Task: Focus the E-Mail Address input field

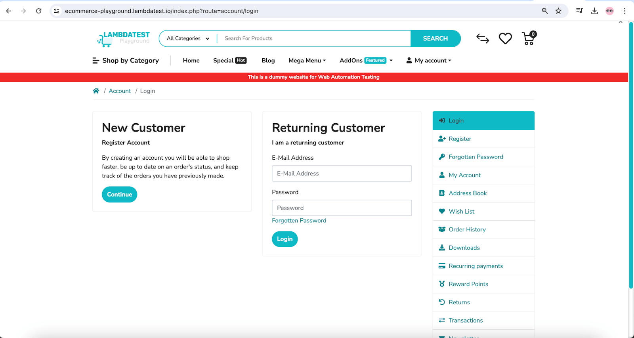Action: point(342,174)
